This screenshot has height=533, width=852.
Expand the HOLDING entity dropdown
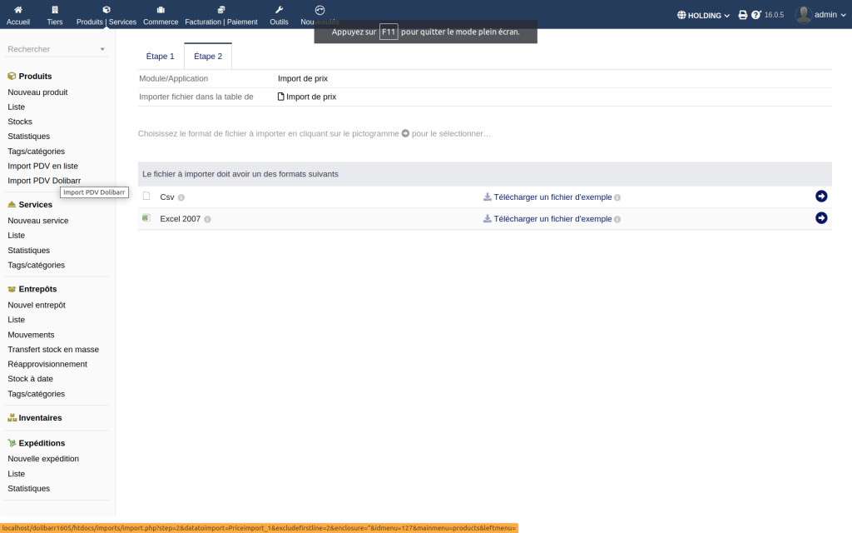pyautogui.click(x=704, y=15)
